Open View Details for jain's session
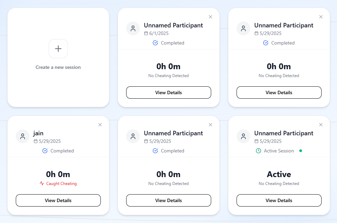The image size is (337, 223). point(58,200)
